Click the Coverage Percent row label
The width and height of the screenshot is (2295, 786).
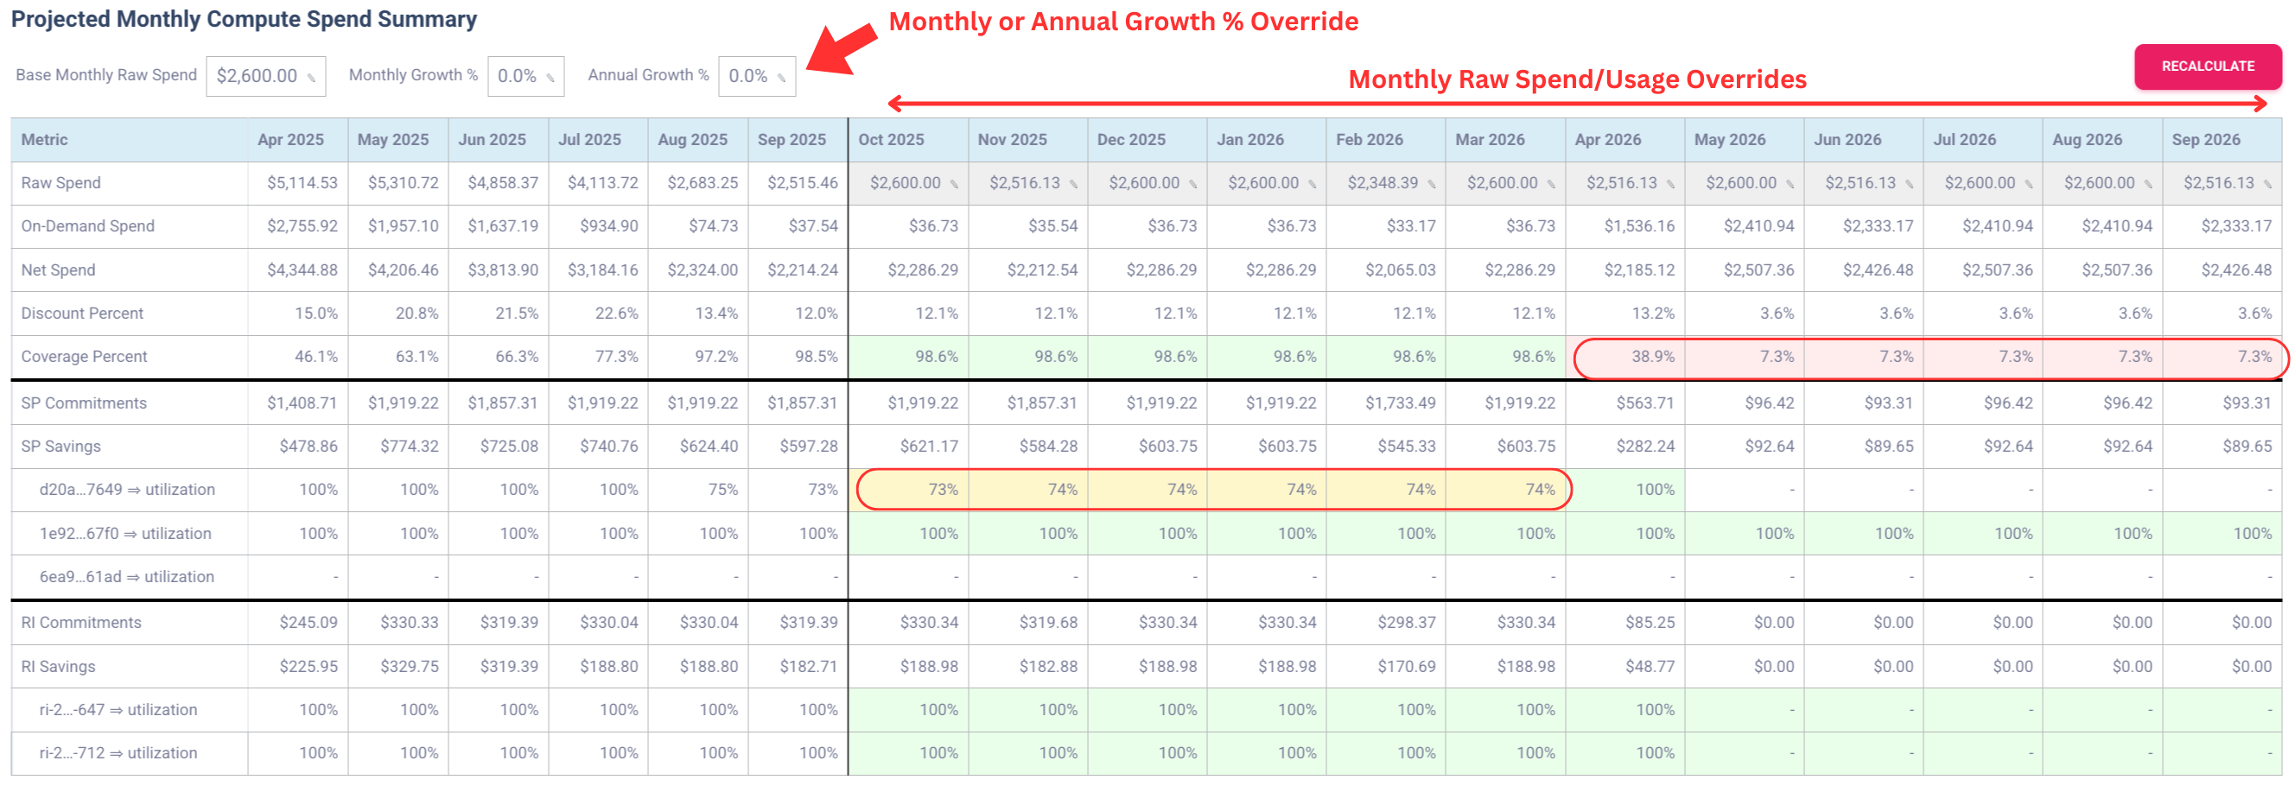point(84,356)
